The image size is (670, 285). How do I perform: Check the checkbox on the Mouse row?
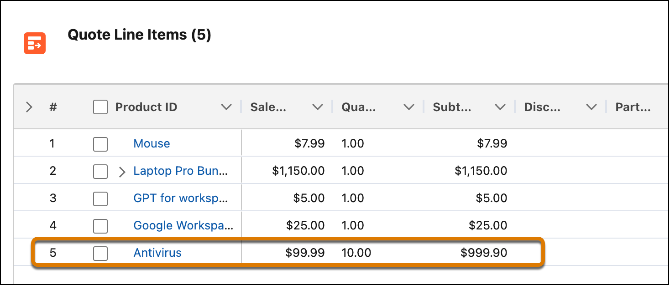coord(100,143)
